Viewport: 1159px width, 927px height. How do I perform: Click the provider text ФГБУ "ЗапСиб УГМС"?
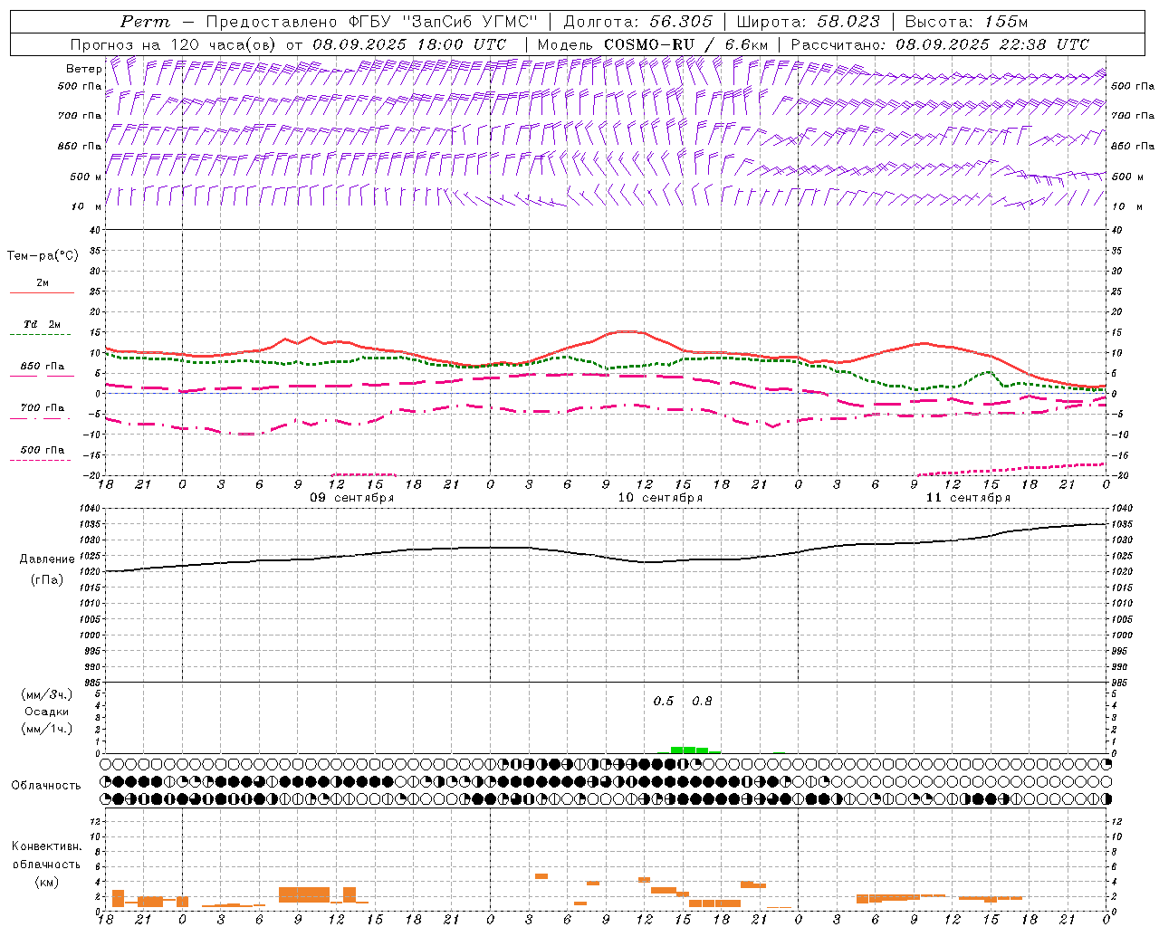444,22
